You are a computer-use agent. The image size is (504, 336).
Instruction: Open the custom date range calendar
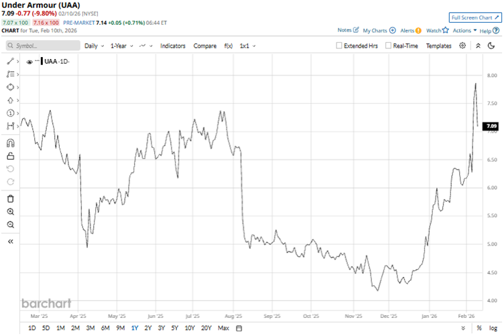(239, 328)
